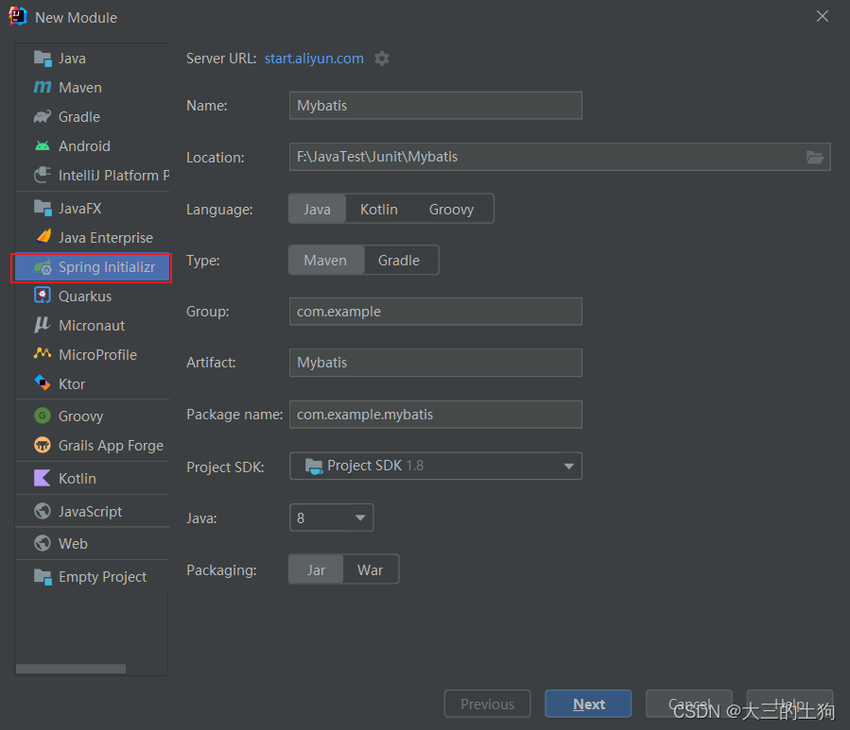The height and width of the screenshot is (730, 850).
Task: Select Empty Project in the list
Action: click(x=92, y=577)
